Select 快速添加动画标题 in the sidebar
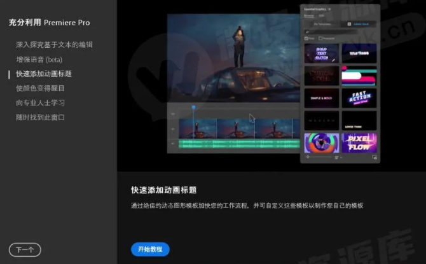426x264 pixels. [x=44, y=74]
